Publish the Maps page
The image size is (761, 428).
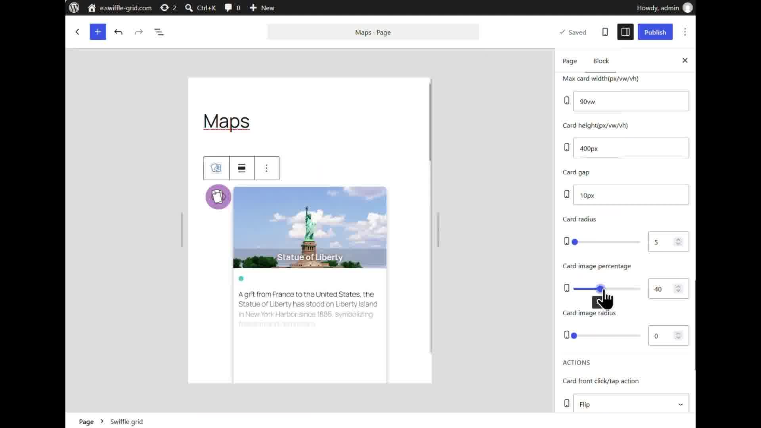(x=655, y=32)
